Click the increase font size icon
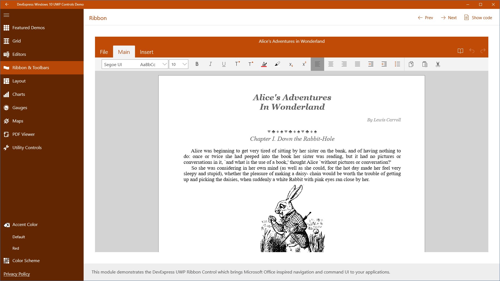 point(251,64)
